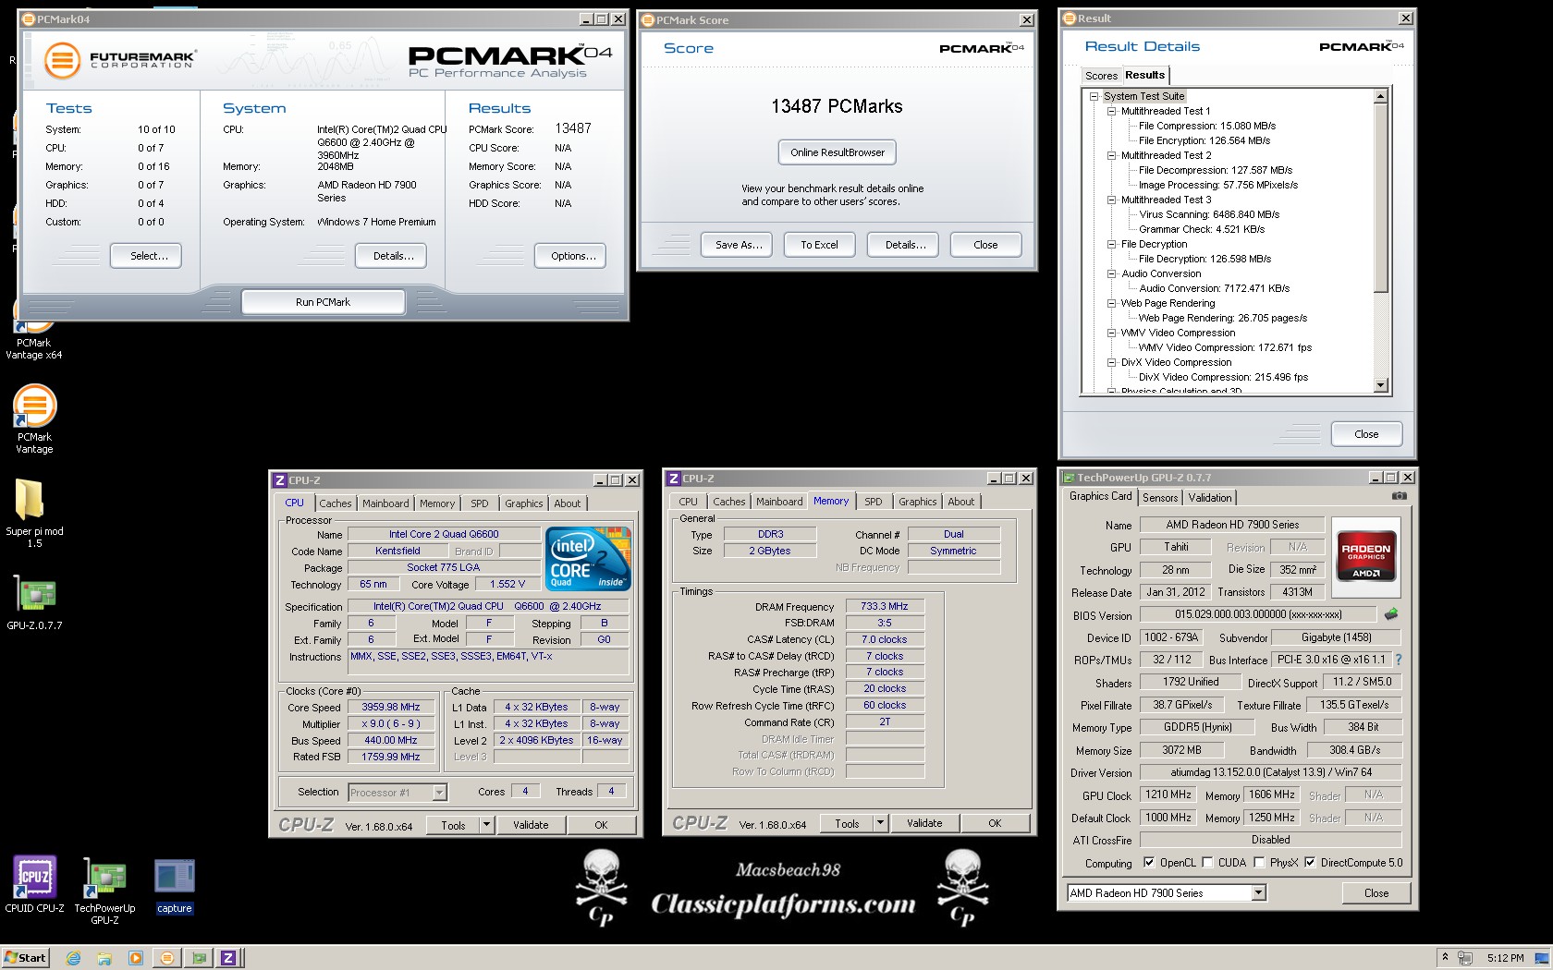Open the SPD tab in Memory window
Viewport: 1553px width, 970px height.
point(874,502)
